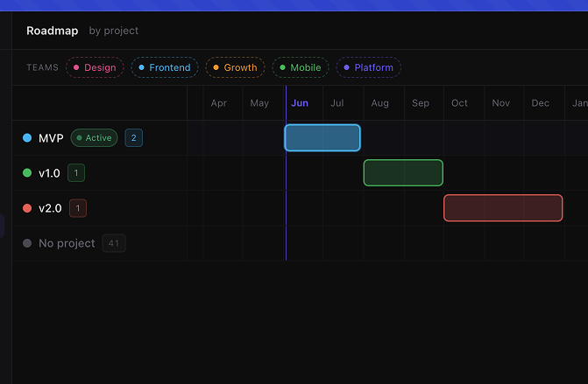Select the v2.0 project row label
The image size is (588, 384).
tap(50, 208)
